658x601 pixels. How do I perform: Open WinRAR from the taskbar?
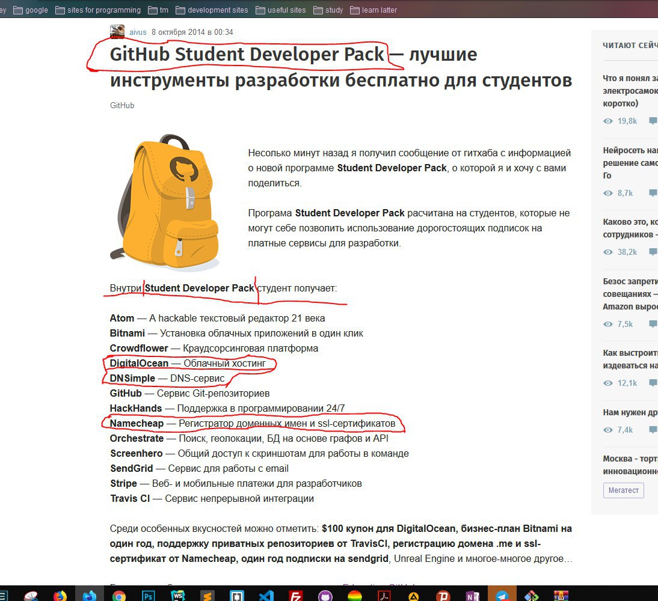[x=561, y=596]
